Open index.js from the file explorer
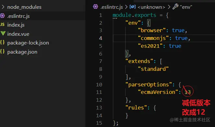The image size is (215, 127). 16,25
